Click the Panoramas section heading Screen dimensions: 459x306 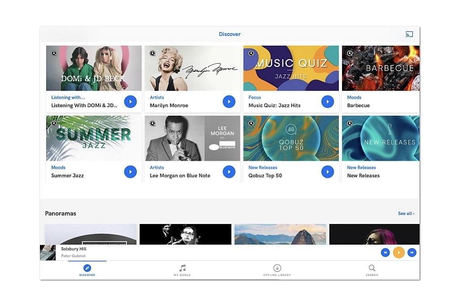click(x=61, y=214)
